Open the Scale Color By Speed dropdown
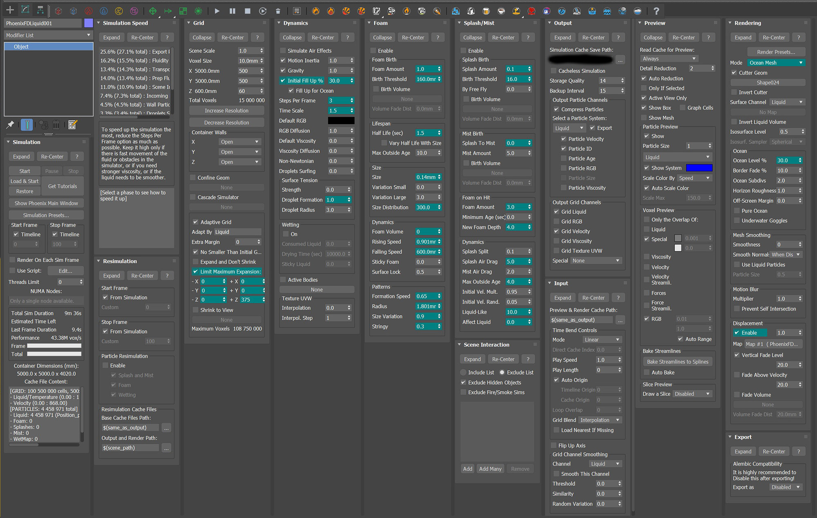817x518 pixels. coord(694,178)
